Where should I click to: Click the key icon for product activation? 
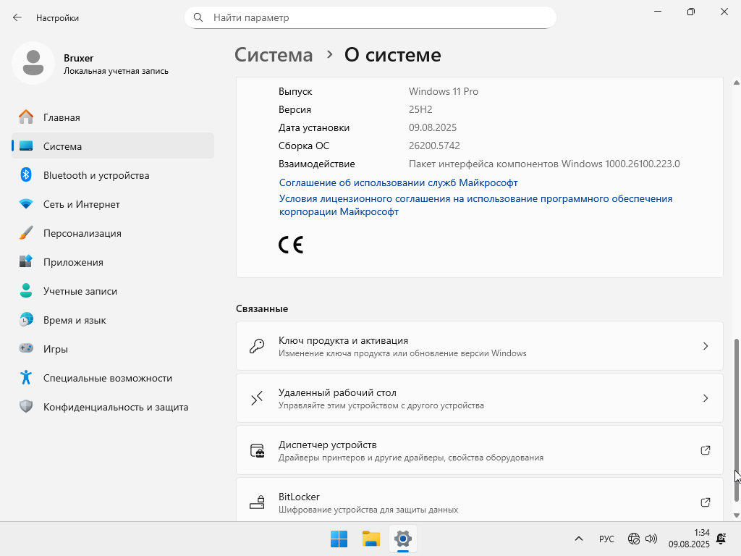(x=257, y=346)
